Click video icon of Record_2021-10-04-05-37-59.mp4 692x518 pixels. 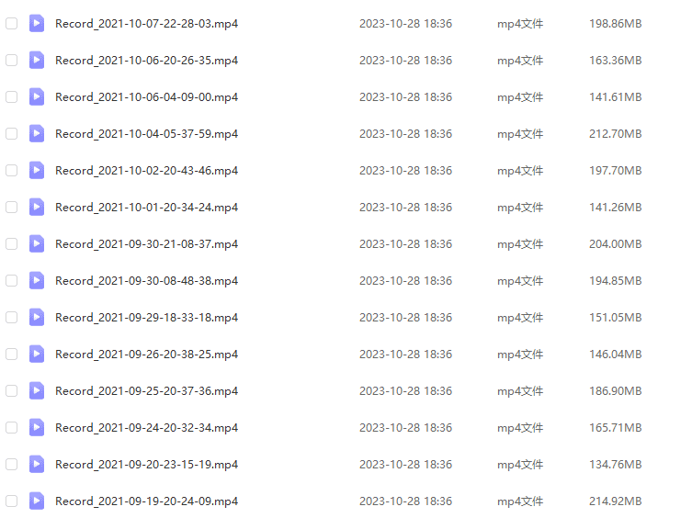(x=37, y=134)
